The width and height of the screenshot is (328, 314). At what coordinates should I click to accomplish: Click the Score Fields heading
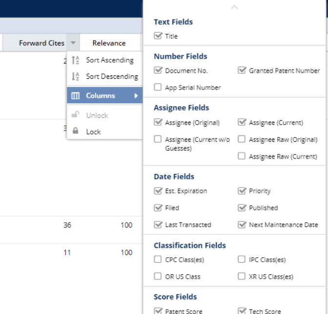175,296
